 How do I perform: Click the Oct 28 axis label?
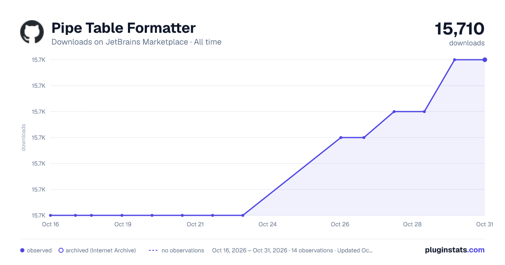click(x=412, y=224)
